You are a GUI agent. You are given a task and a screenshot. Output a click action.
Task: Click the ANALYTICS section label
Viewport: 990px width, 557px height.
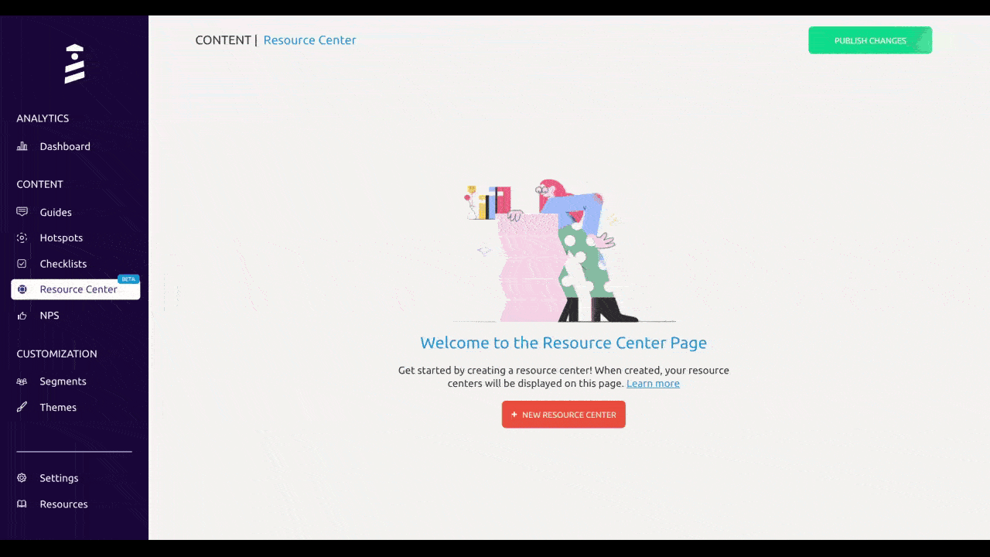point(43,118)
